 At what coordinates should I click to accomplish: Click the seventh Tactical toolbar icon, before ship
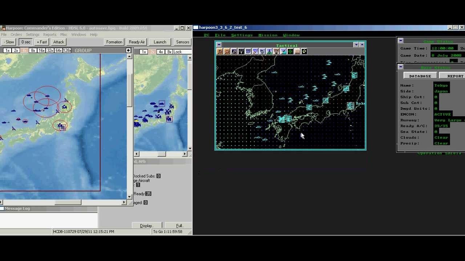click(x=262, y=51)
